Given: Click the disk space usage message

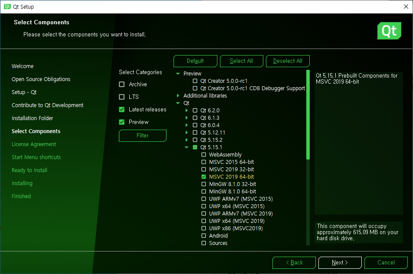Looking at the screenshot, I should coord(358,232).
